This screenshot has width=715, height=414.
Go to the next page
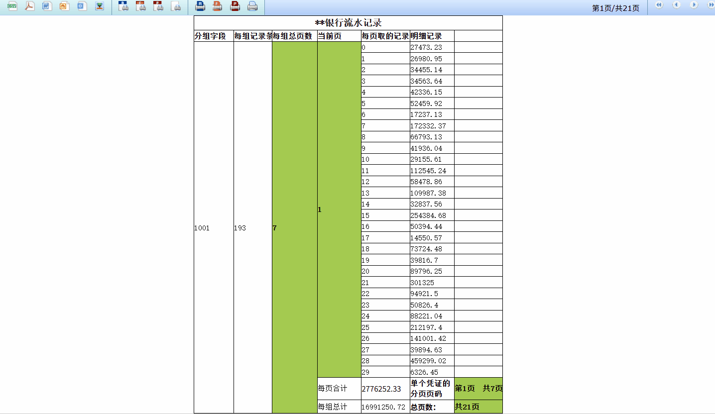click(694, 5)
